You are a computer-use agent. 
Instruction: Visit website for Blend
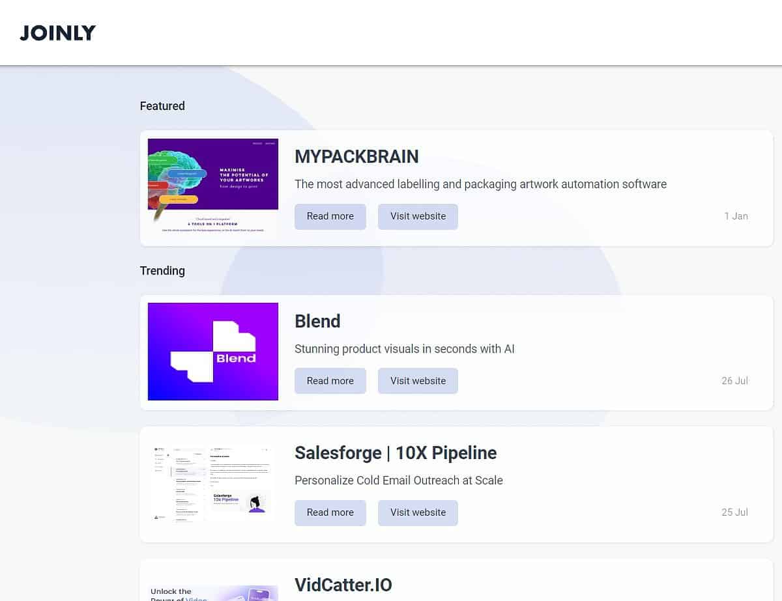pos(418,381)
